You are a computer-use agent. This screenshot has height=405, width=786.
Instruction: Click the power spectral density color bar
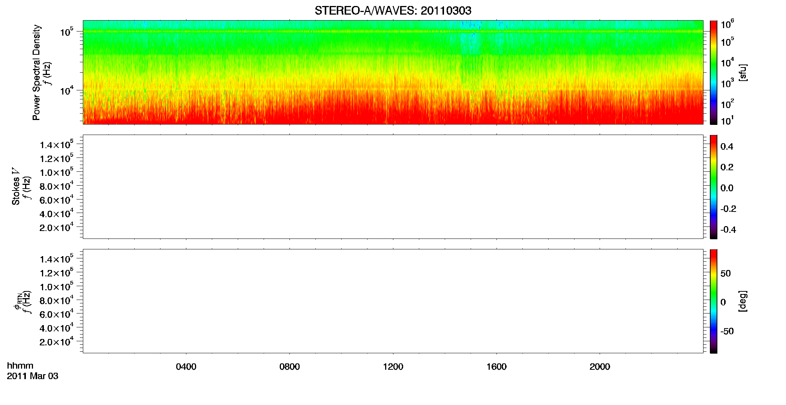tap(713, 72)
